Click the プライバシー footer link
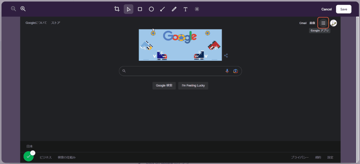The image size is (360, 164). point(300,158)
